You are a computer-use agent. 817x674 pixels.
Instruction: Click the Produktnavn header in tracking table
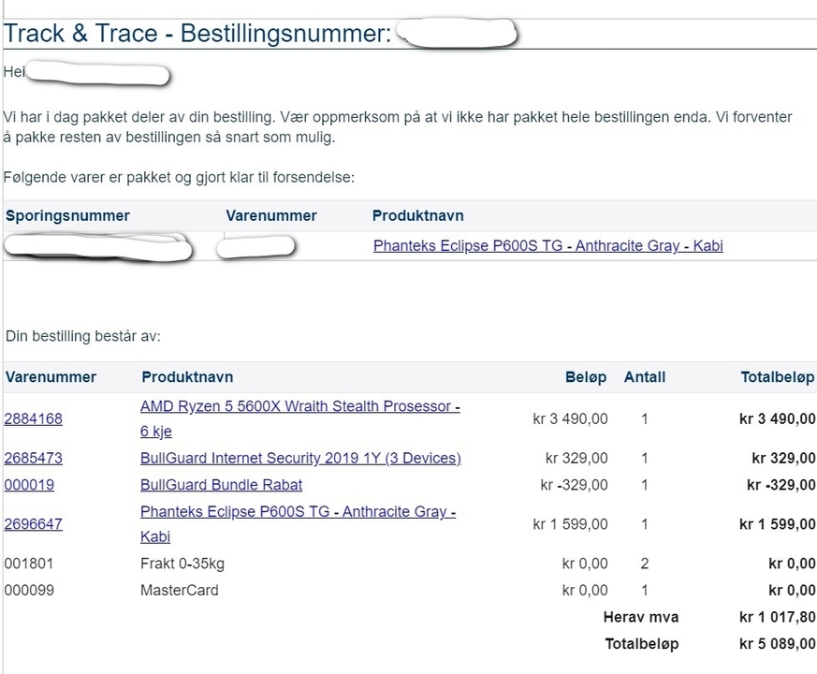418,216
